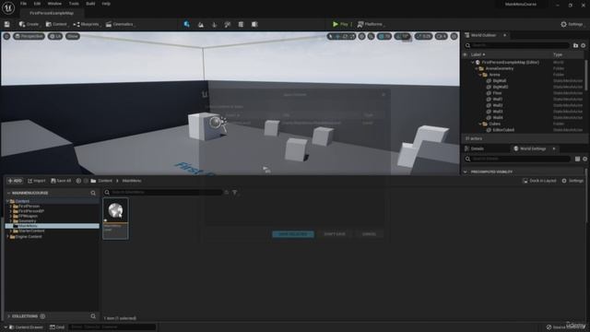Viewport: 590px width, 332px height.
Task: Open the Build menu
Action: [x=90, y=4]
